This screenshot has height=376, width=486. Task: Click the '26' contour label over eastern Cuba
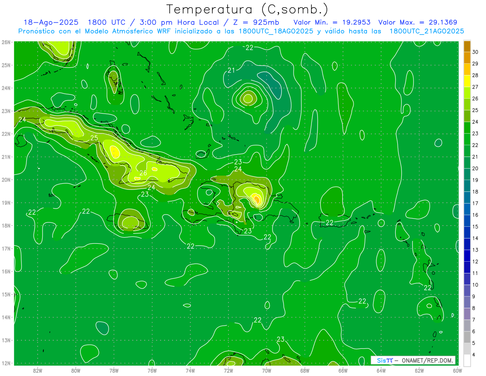coord(143,173)
